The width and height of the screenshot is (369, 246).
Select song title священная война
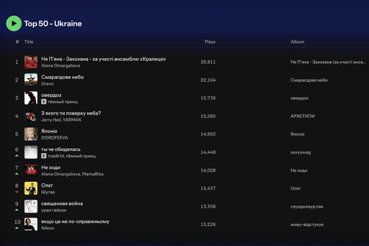tap(62, 204)
